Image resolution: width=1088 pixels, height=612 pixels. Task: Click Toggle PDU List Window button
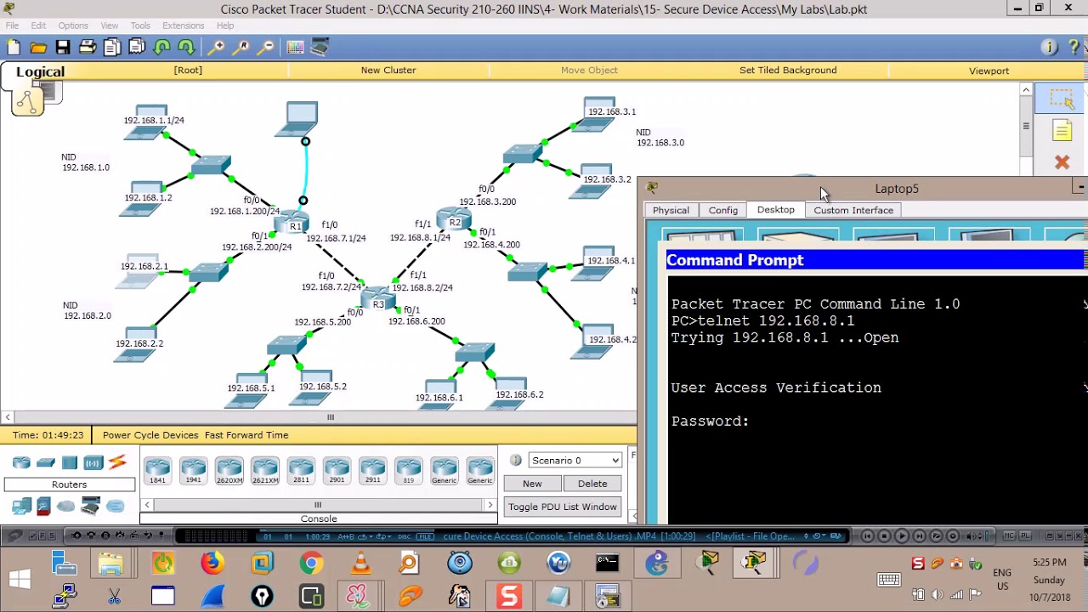pos(563,507)
